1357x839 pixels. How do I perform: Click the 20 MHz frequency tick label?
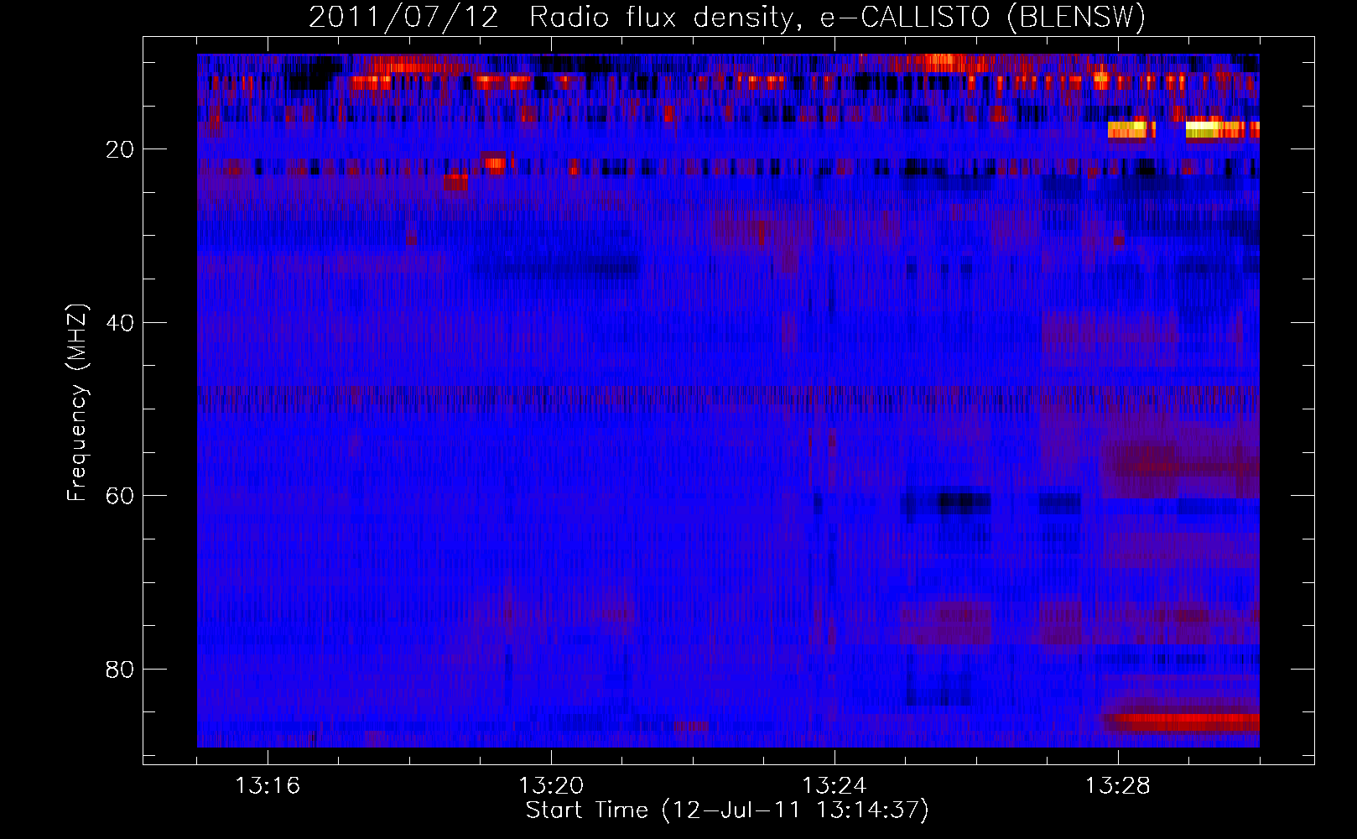(x=120, y=149)
